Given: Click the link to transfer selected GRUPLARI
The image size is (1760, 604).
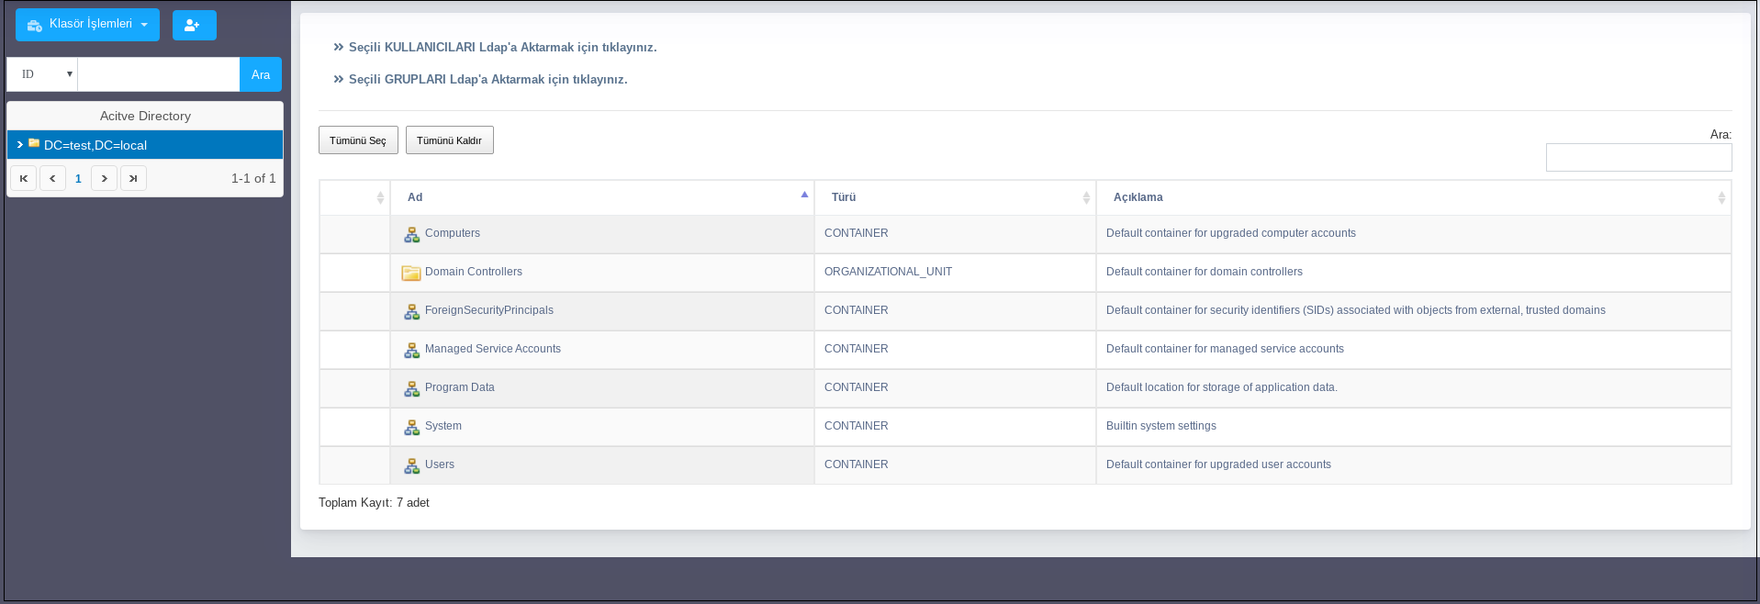Looking at the screenshot, I should [487, 80].
